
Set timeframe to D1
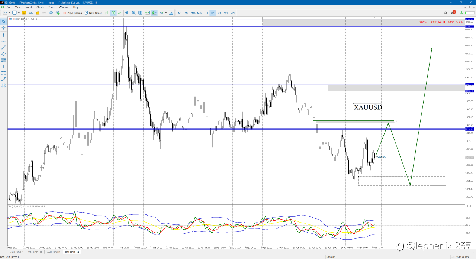219,13
